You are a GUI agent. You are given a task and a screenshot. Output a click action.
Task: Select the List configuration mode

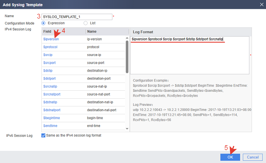[x=85, y=23]
